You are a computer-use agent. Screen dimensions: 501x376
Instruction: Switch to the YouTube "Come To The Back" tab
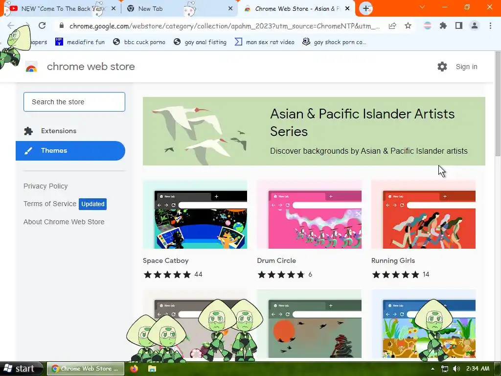[61, 9]
